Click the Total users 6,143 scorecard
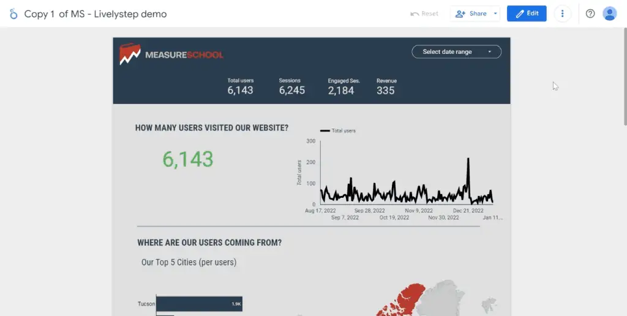Image resolution: width=627 pixels, height=316 pixels. (240, 87)
